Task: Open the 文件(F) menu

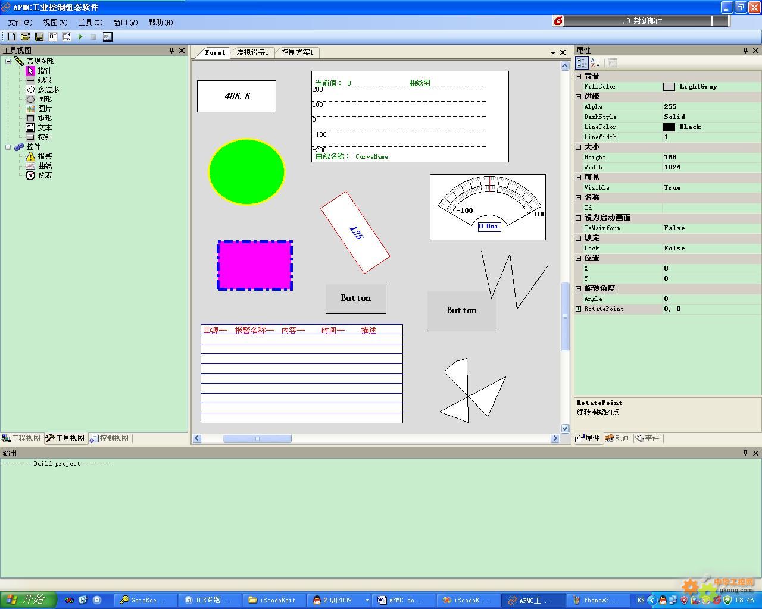Action: coord(20,22)
